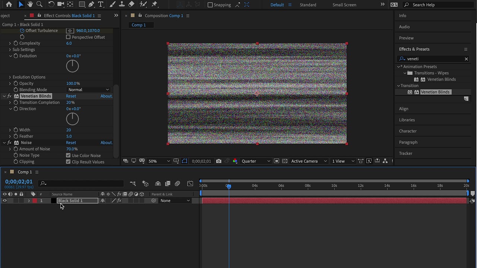
Task: Click the Black Solid 1 red label swatch
Action: click(x=35, y=201)
